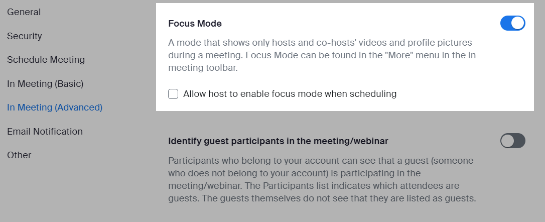Click the white knob of the Focus Mode switch
The width and height of the screenshot is (545, 222).
click(518, 24)
